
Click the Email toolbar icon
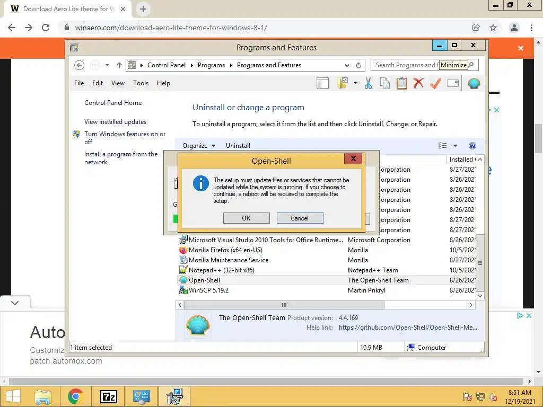(453, 83)
